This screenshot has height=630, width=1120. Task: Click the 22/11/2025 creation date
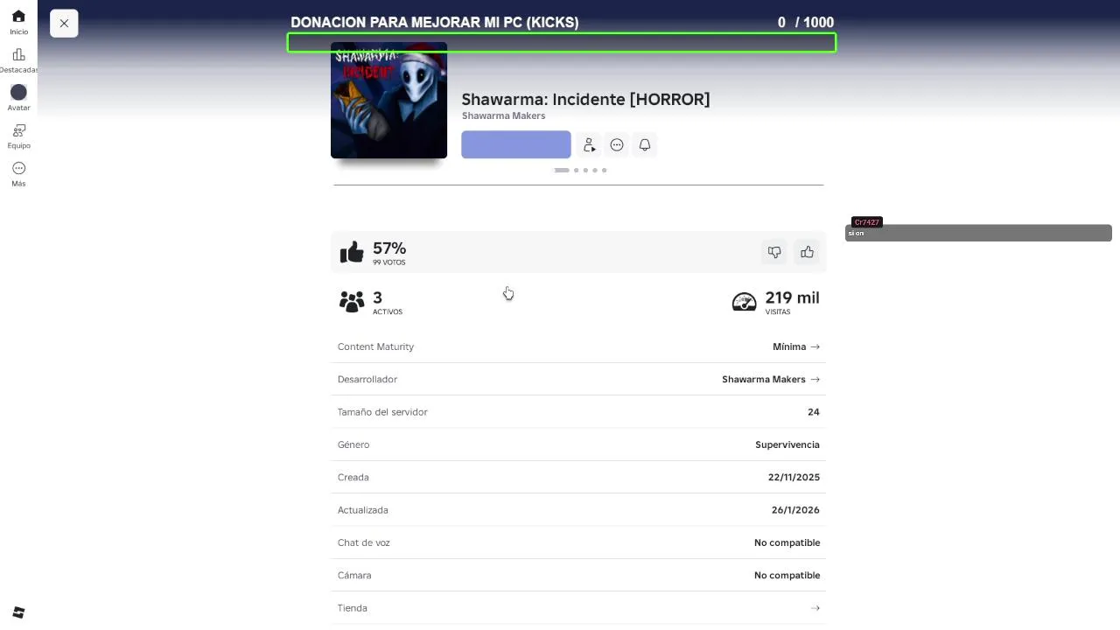tap(794, 477)
